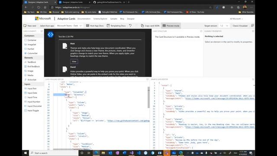Open the Classic Visualizer
Screen dimensions: 277x156
[x=240, y=26]
